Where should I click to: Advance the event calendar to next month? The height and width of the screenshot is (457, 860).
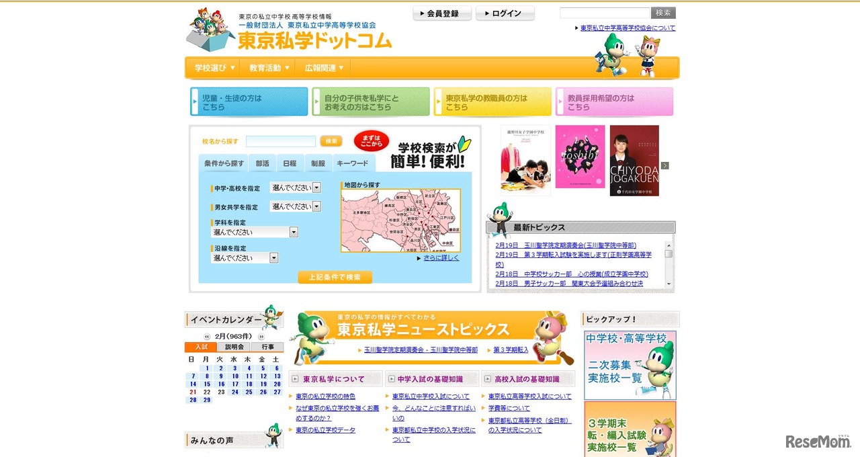(261, 335)
